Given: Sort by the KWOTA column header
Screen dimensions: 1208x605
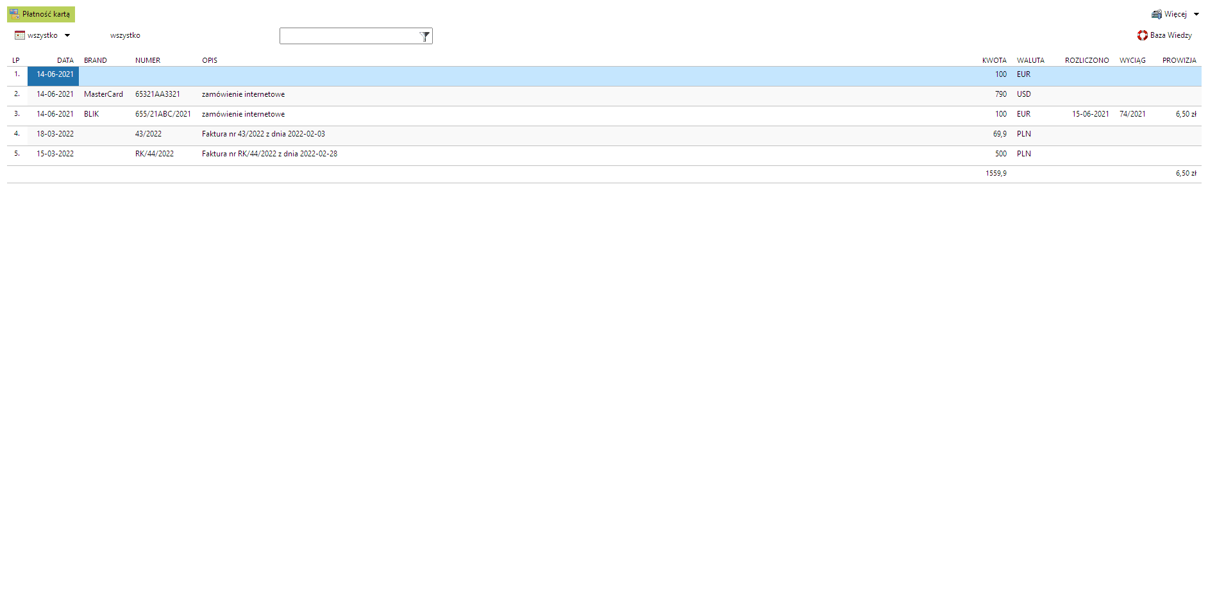Looking at the screenshot, I should [994, 60].
